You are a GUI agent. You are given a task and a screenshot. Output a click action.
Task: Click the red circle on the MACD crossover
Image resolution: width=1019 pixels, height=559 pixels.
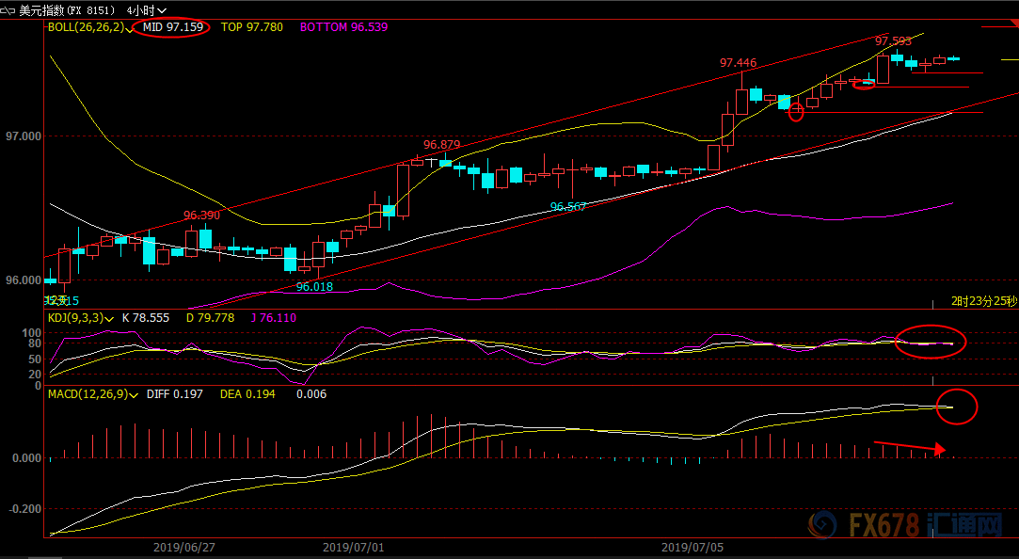point(957,407)
